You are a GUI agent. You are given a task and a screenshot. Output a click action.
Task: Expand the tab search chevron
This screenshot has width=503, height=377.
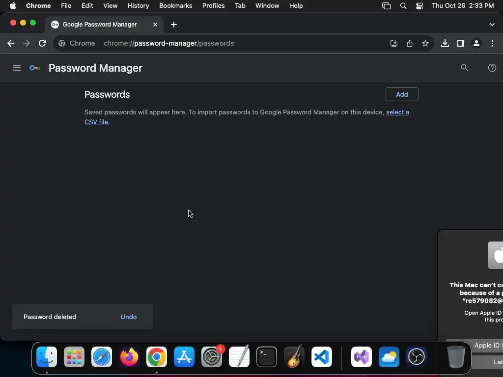492,25
